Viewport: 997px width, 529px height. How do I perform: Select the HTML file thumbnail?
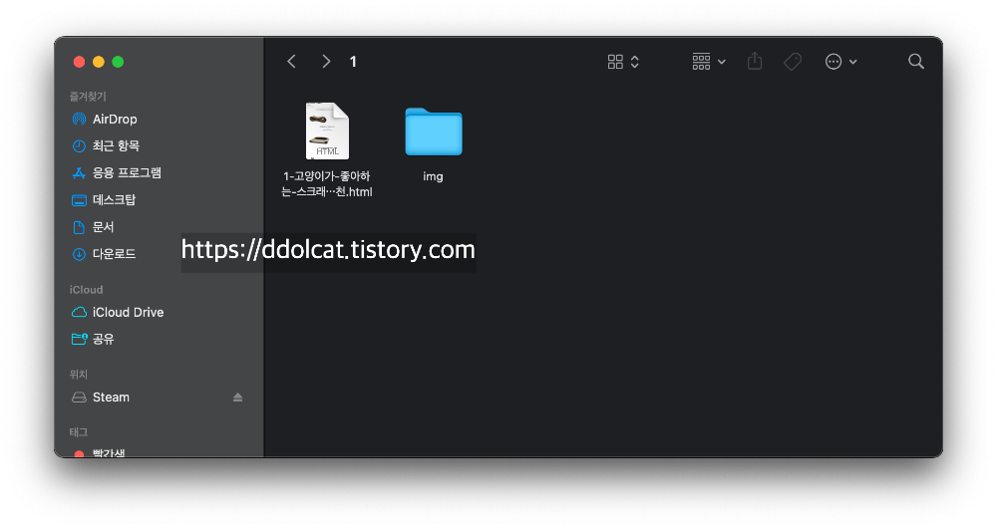click(327, 132)
